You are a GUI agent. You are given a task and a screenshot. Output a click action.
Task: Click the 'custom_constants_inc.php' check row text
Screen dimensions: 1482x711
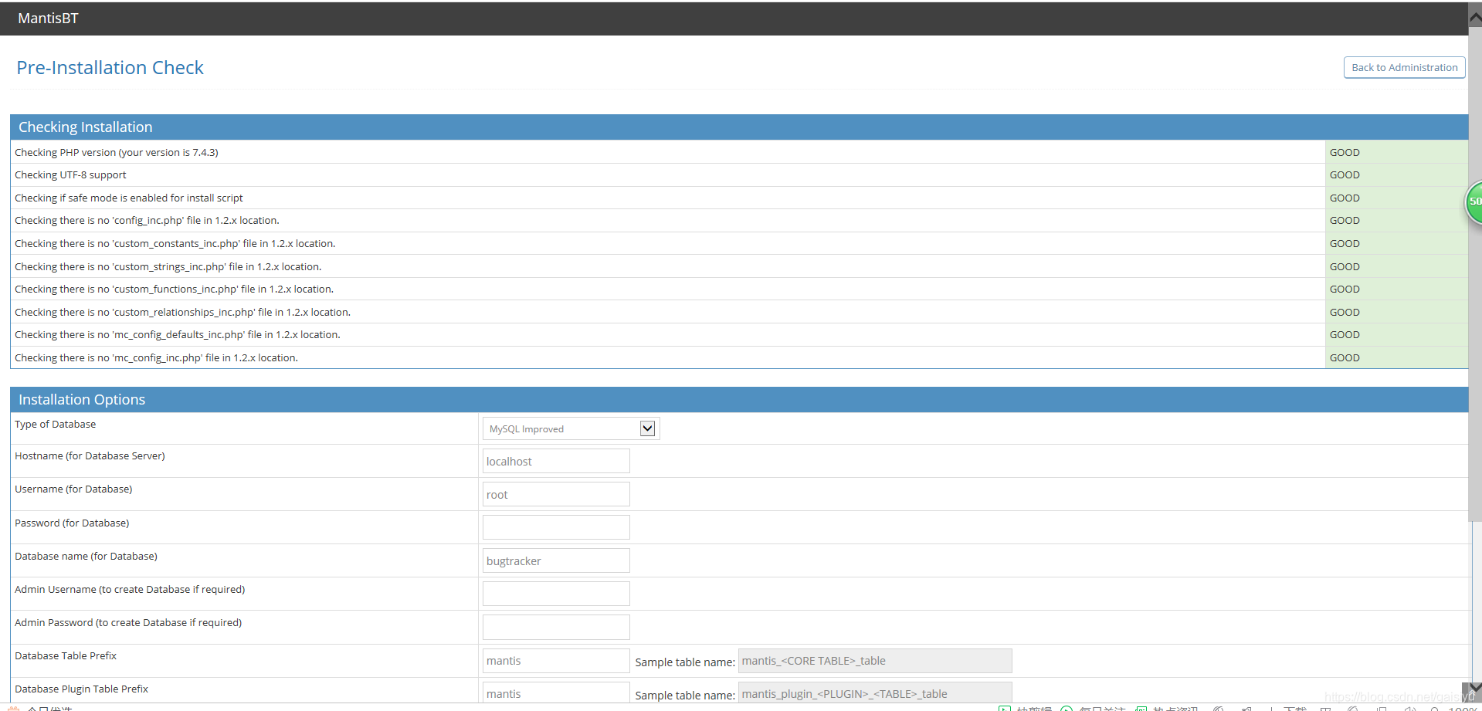pos(175,244)
